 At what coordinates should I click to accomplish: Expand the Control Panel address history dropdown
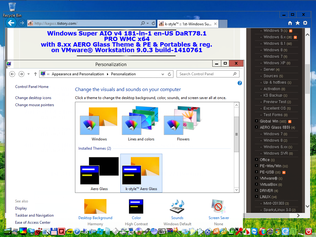coord(163,74)
